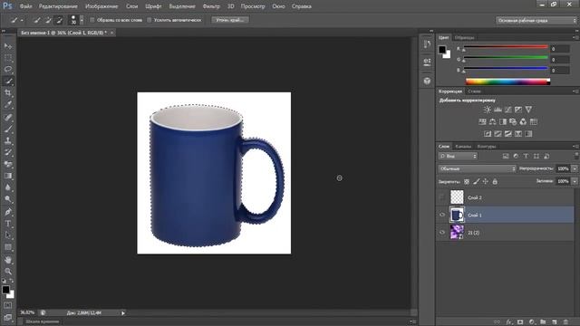Enable 'Образец со всех слоев' checkbox
This screenshot has width=580, height=326.
(92, 20)
